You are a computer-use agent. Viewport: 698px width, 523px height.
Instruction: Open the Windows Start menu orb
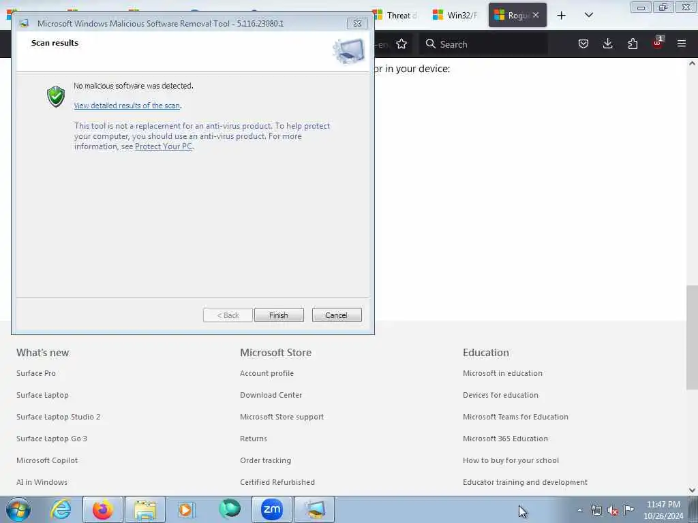(x=18, y=509)
